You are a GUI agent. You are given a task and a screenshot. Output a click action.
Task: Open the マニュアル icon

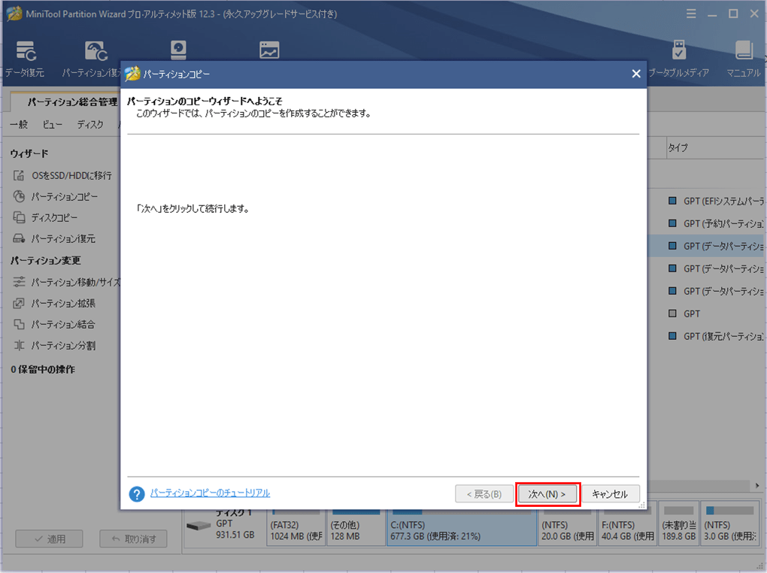coord(743,59)
